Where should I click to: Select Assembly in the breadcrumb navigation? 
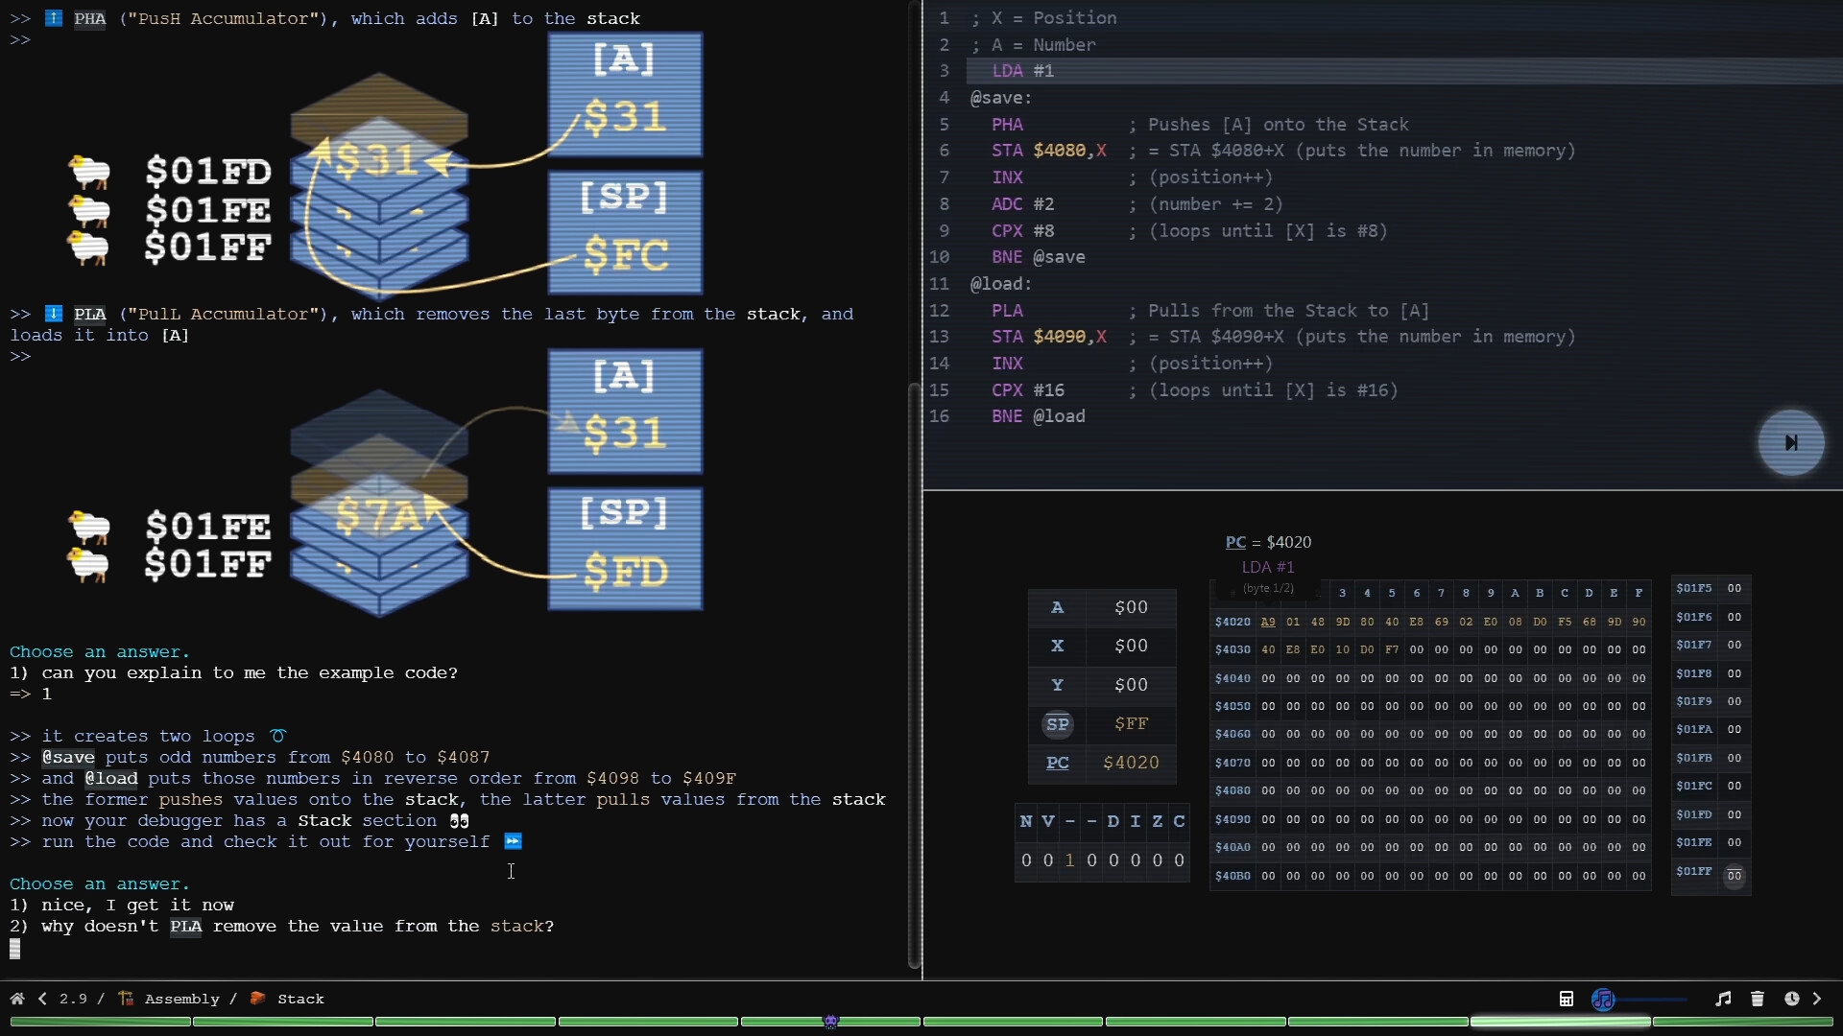pyautogui.click(x=180, y=999)
